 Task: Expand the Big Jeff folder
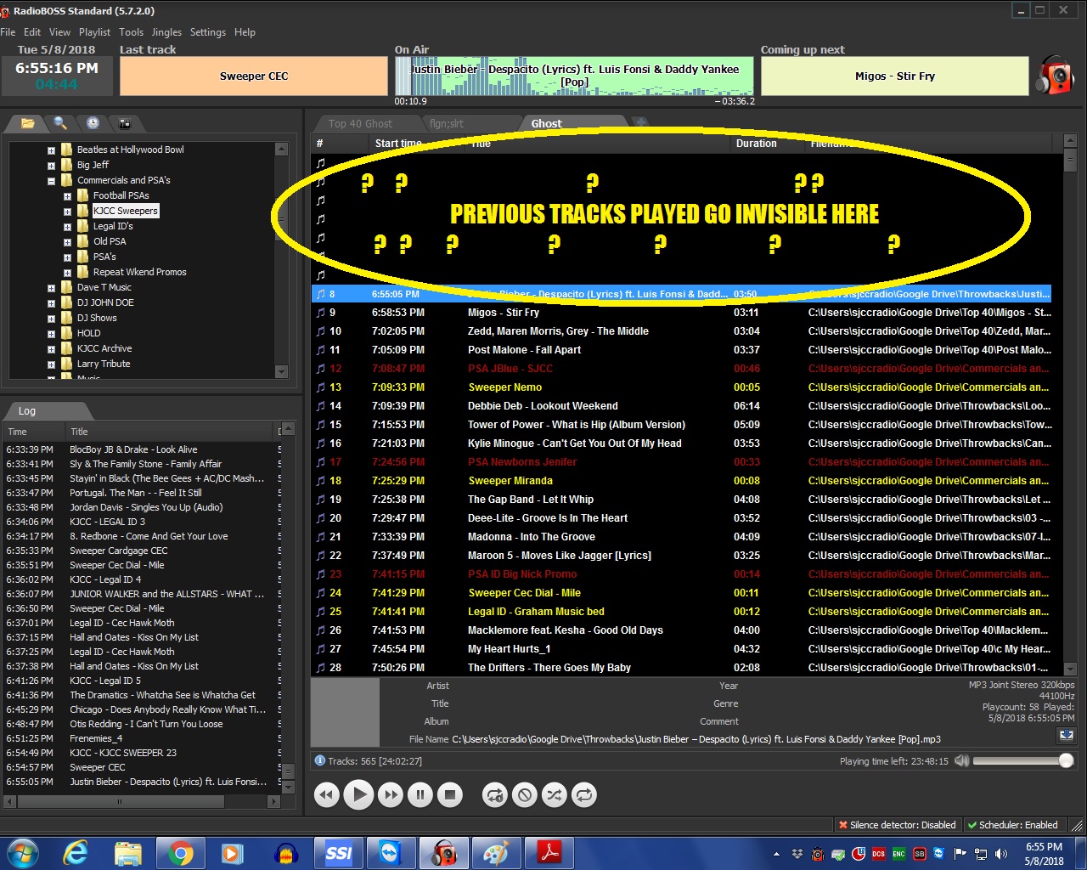pos(51,166)
